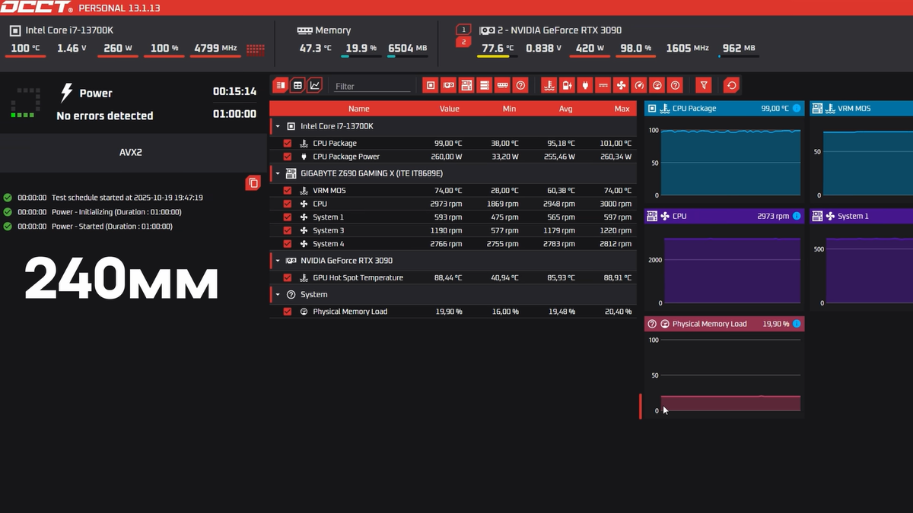Click the VRM MOS graph header

(x=861, y=109)
